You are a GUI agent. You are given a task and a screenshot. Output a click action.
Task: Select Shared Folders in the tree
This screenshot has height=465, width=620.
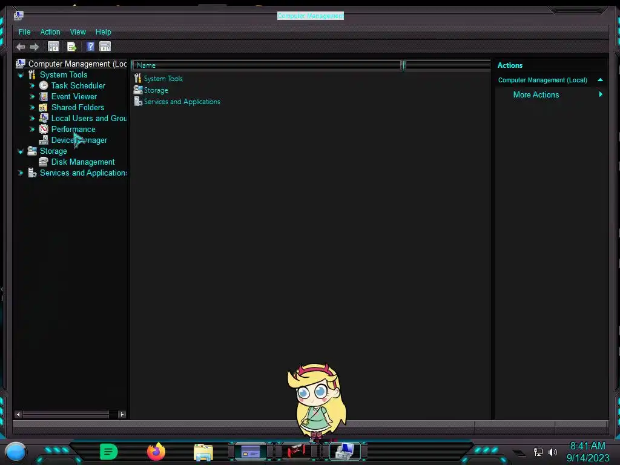[78, 107]
